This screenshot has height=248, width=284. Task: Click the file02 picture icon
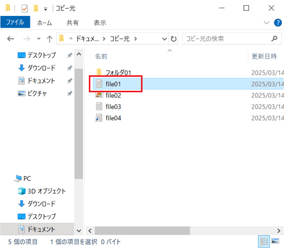99,95
